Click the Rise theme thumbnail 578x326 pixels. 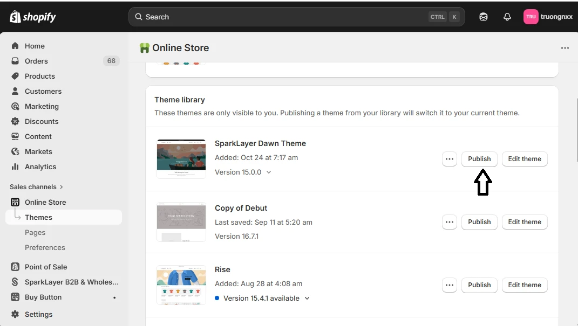pos(181,285)
